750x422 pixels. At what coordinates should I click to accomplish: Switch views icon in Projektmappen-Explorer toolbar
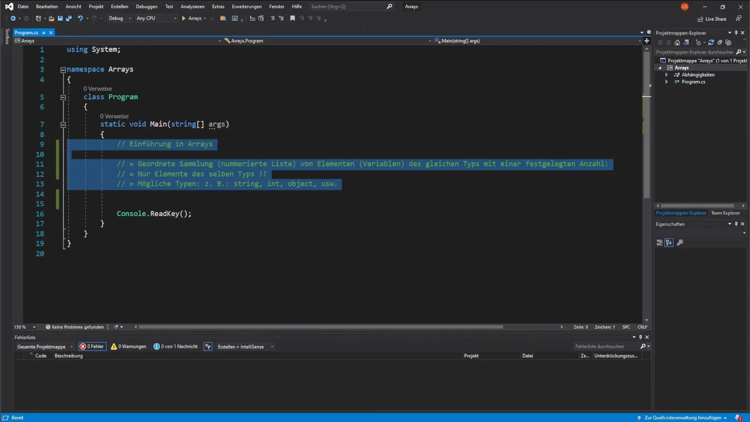pos(686,43)
